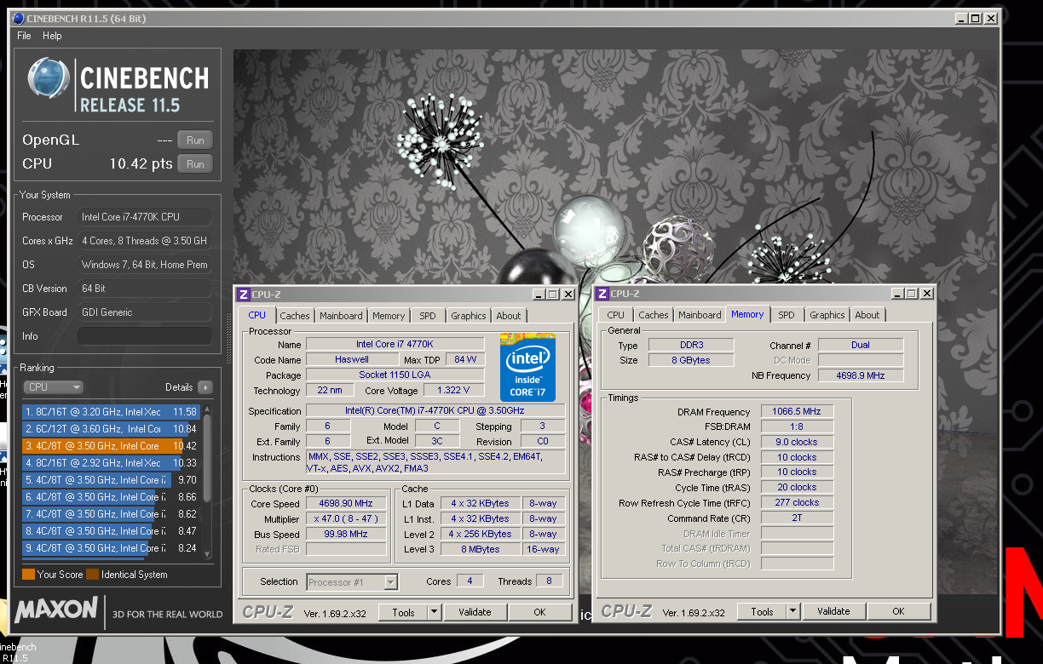The width and height of the screenshot is (1043, 664).
Task: Switch to SPD tab in right CPU-Z window
Action: [787, 315]
